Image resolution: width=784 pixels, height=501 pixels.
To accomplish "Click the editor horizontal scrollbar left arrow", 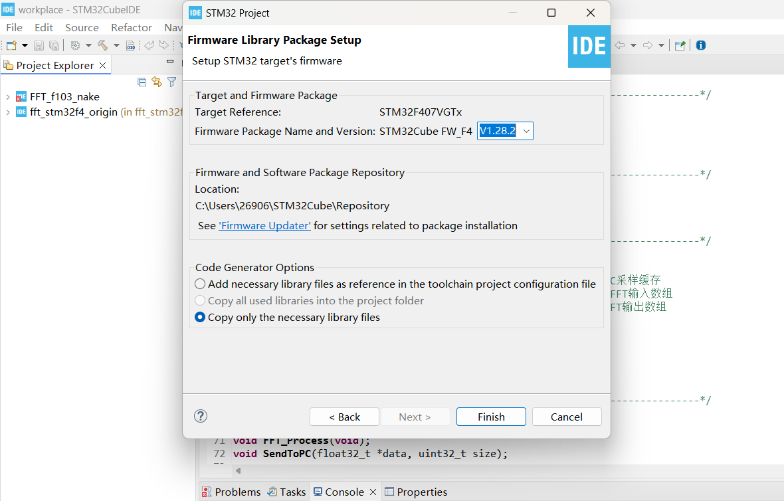I will 238,470.
